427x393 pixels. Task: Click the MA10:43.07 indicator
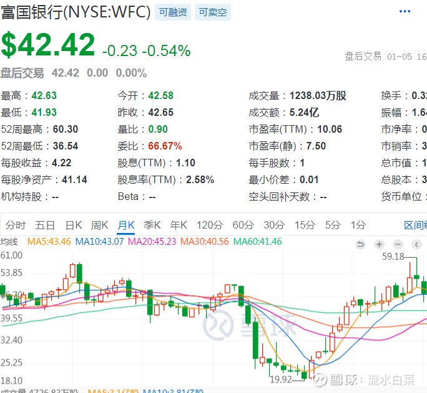99,242
